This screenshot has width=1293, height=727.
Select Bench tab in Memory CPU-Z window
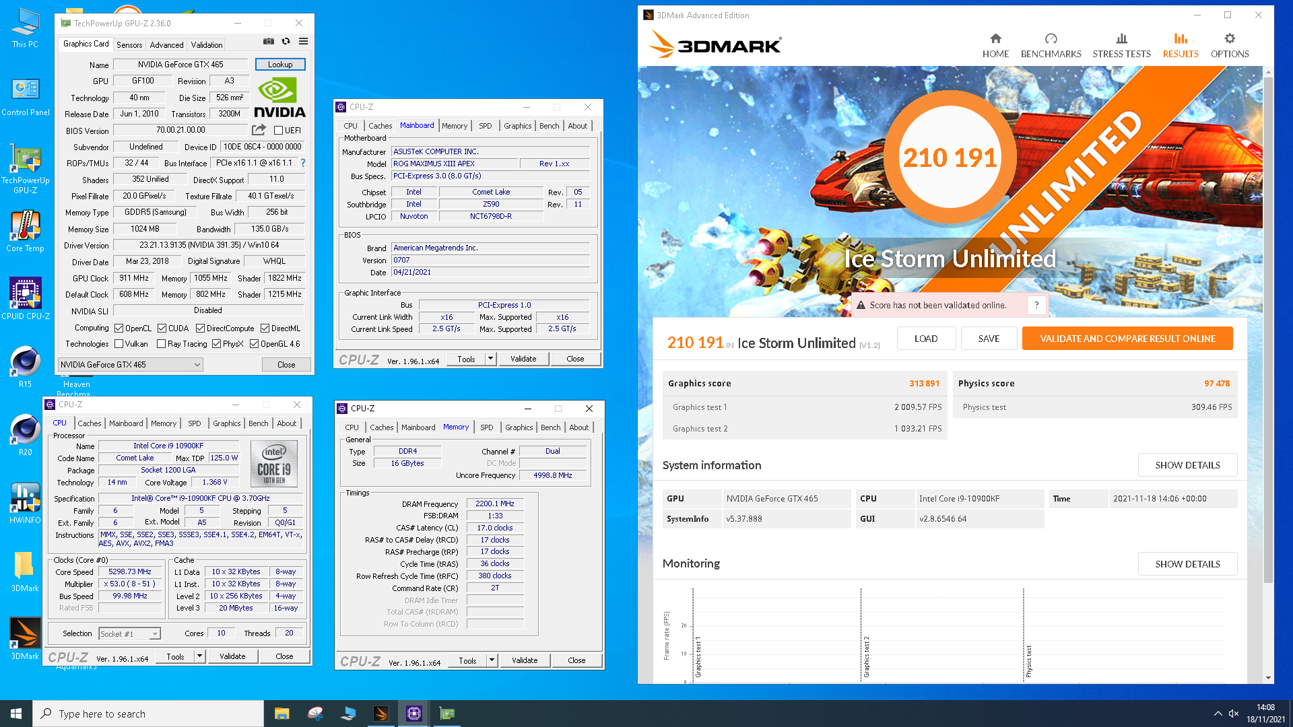pos(550,427)
